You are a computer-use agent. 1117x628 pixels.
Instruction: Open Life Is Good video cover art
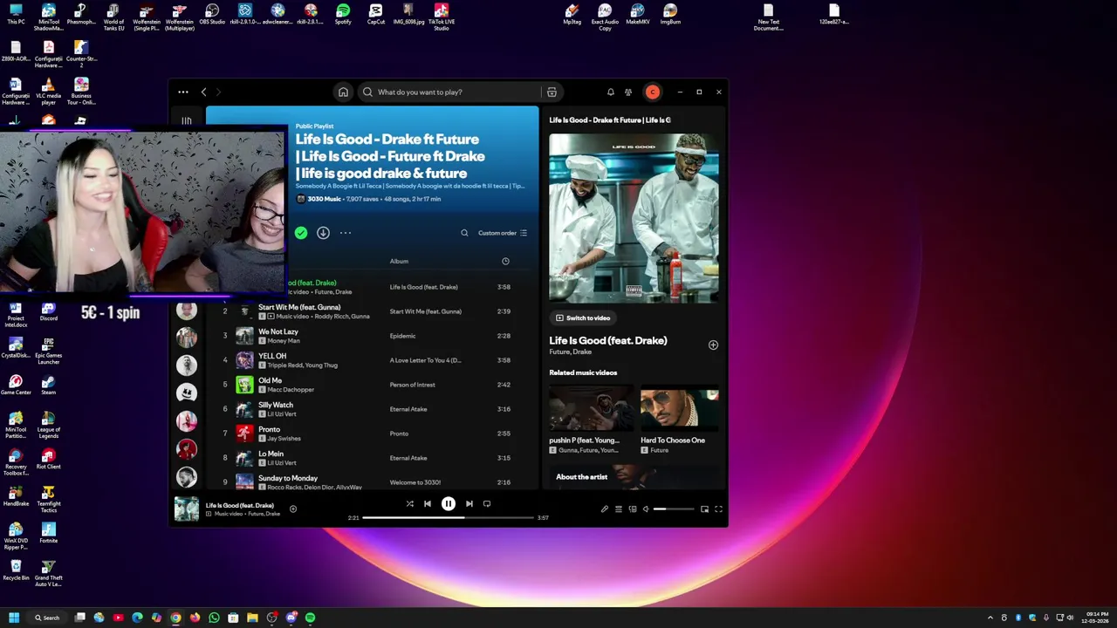[x=634, y=218]
